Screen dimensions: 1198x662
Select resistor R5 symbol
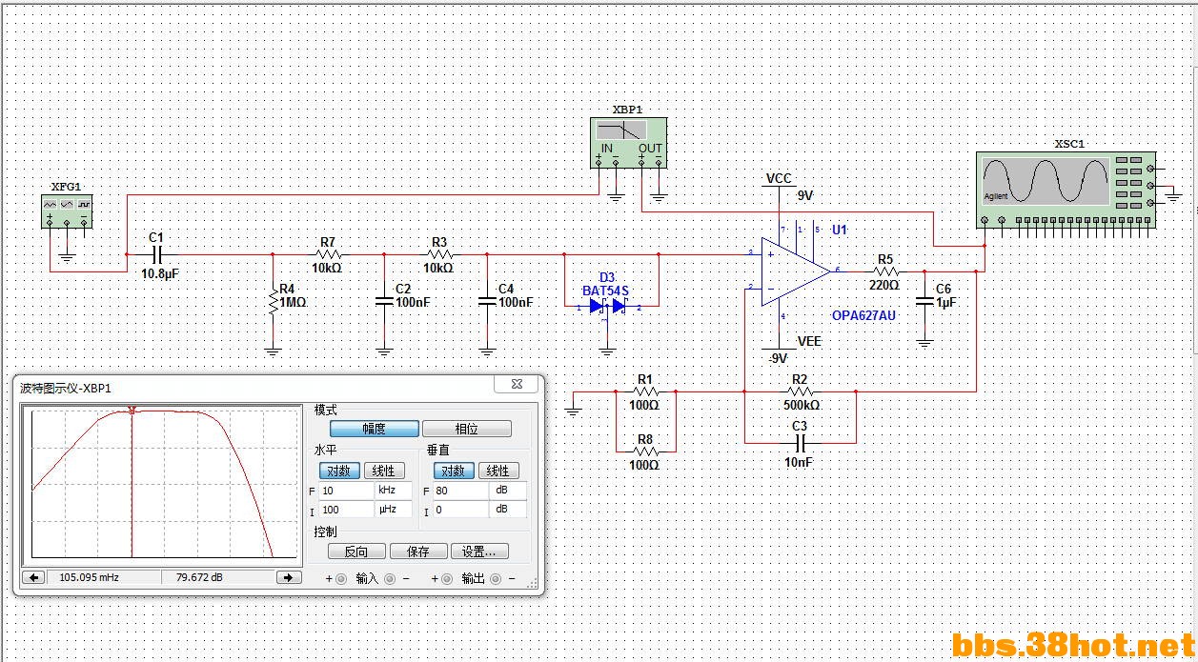[884, 271]
